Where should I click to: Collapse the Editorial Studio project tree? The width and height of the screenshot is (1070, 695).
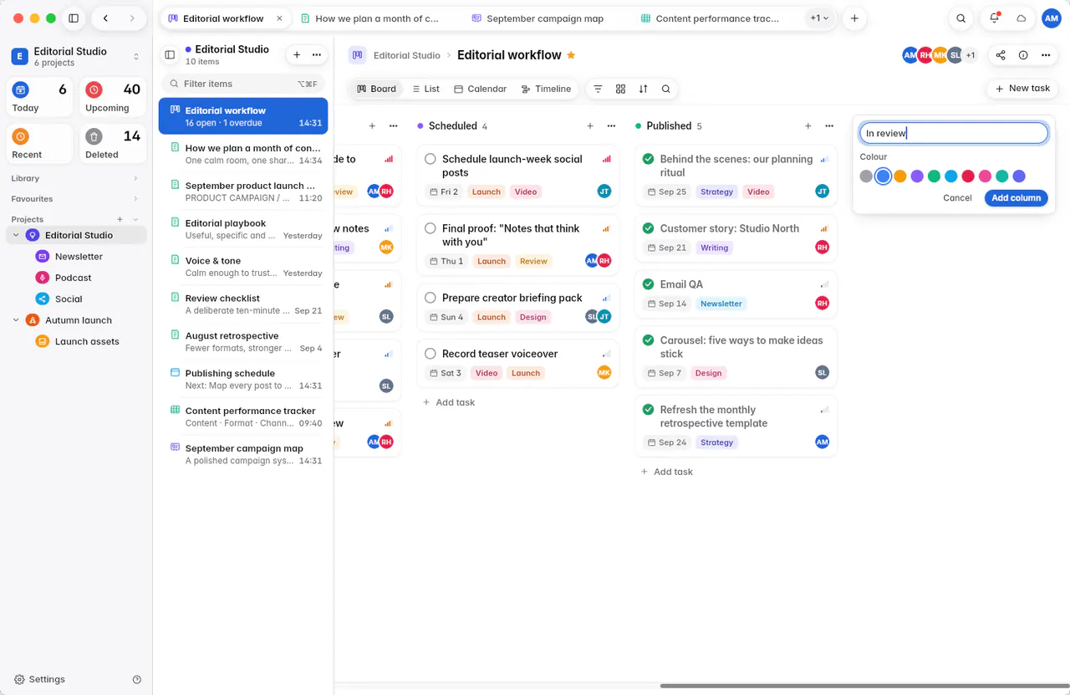[16, 236]
